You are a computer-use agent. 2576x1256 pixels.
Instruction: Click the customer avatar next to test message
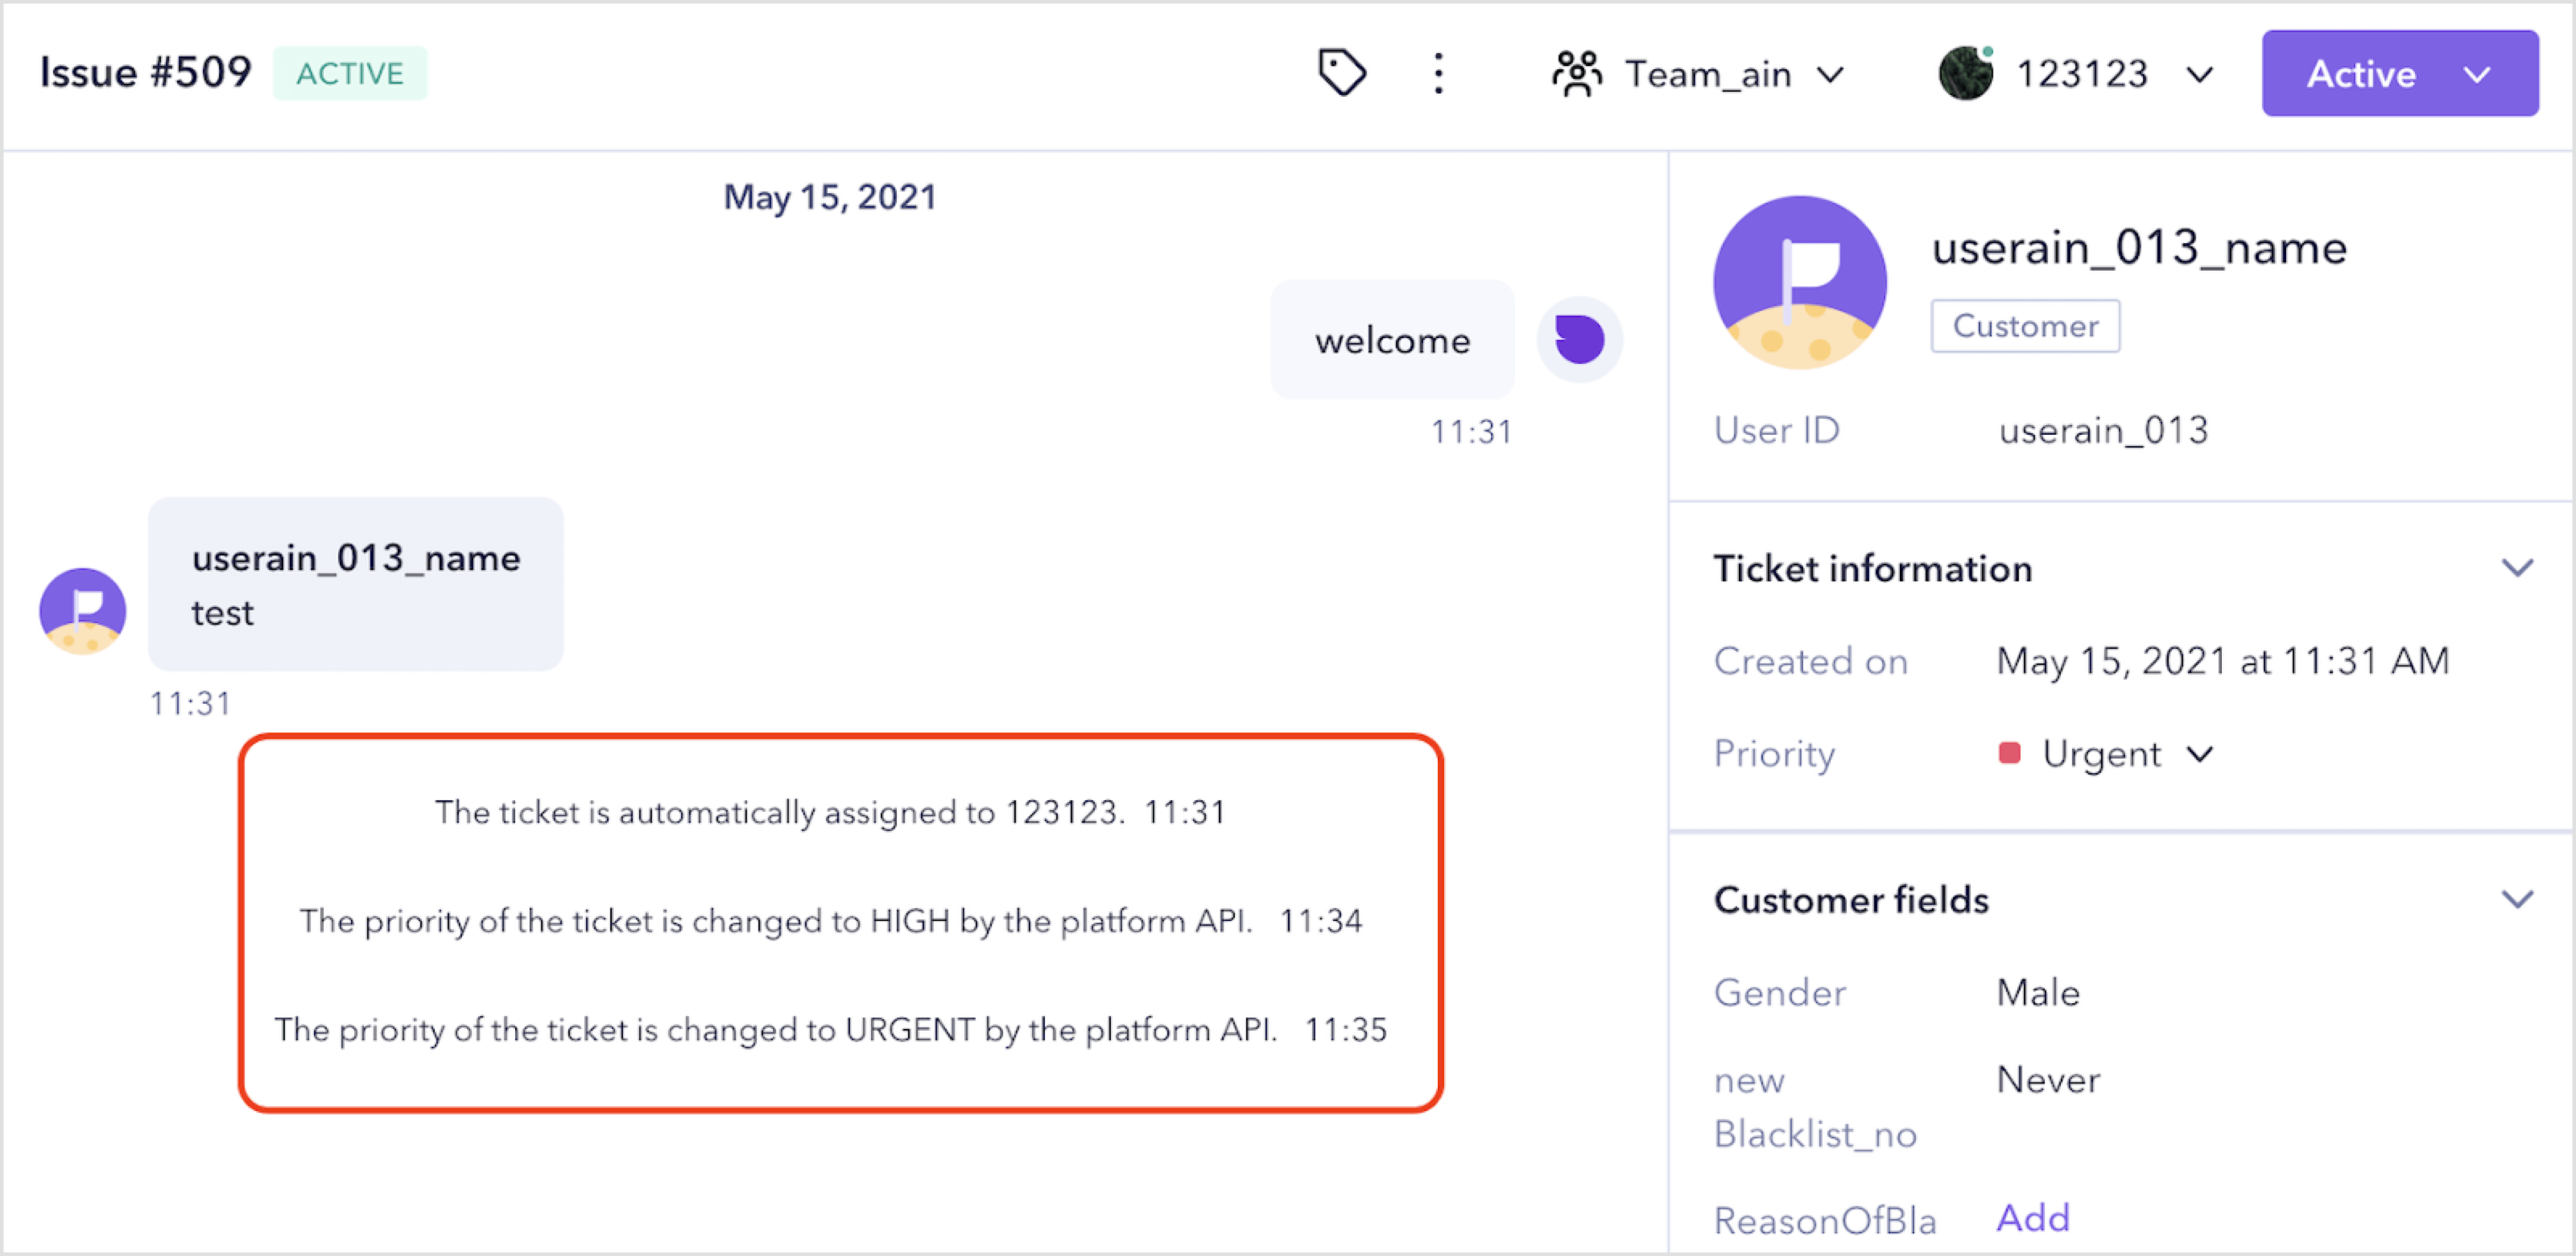pyautogui.click(x=83, y=611)
